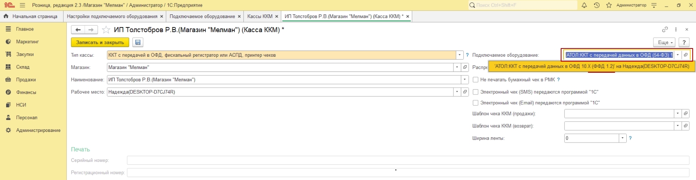Expand the Магазин dropdown
The width and height of the screenshot is (696, 180).
[457, 67]
